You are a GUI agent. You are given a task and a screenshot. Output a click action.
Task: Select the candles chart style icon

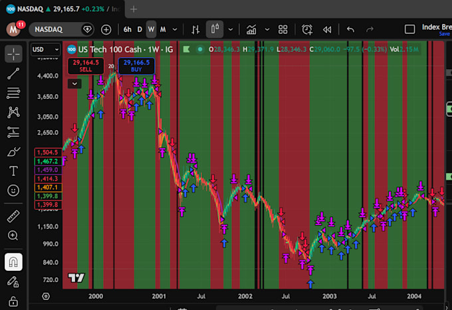(x=215, y=29)
